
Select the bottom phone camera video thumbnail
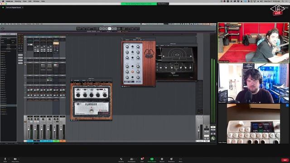253,124
